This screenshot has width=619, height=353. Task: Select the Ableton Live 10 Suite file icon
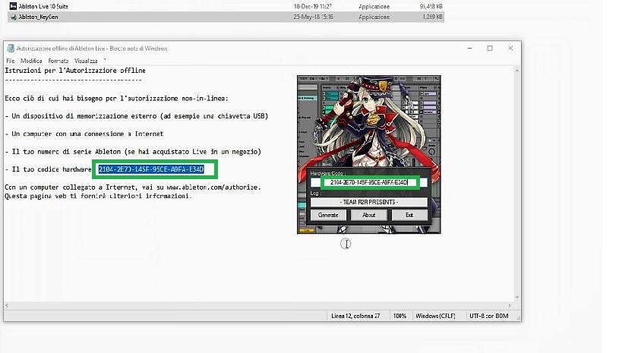pyautogui.click(x=13, y=6)
